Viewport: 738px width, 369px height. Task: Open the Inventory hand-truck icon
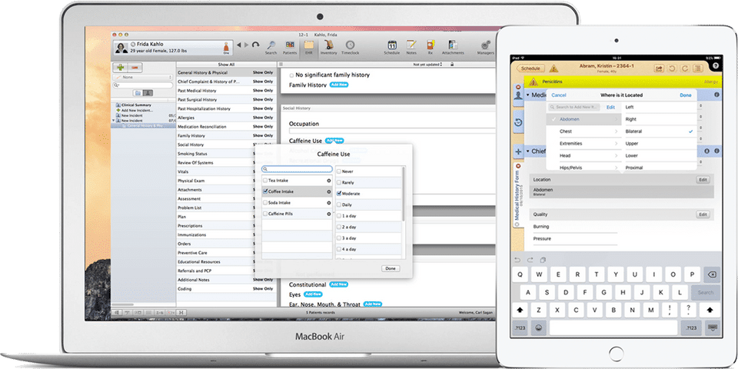(328, 45)
